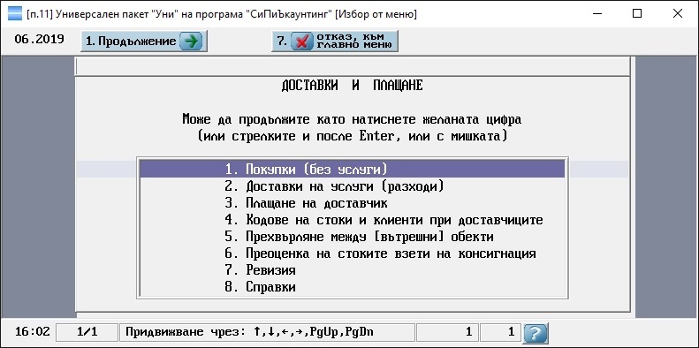Open 6. Преоценка на стоките взети на консигнация
Viewport: 699px width, 348px height.
click(353, 253)
